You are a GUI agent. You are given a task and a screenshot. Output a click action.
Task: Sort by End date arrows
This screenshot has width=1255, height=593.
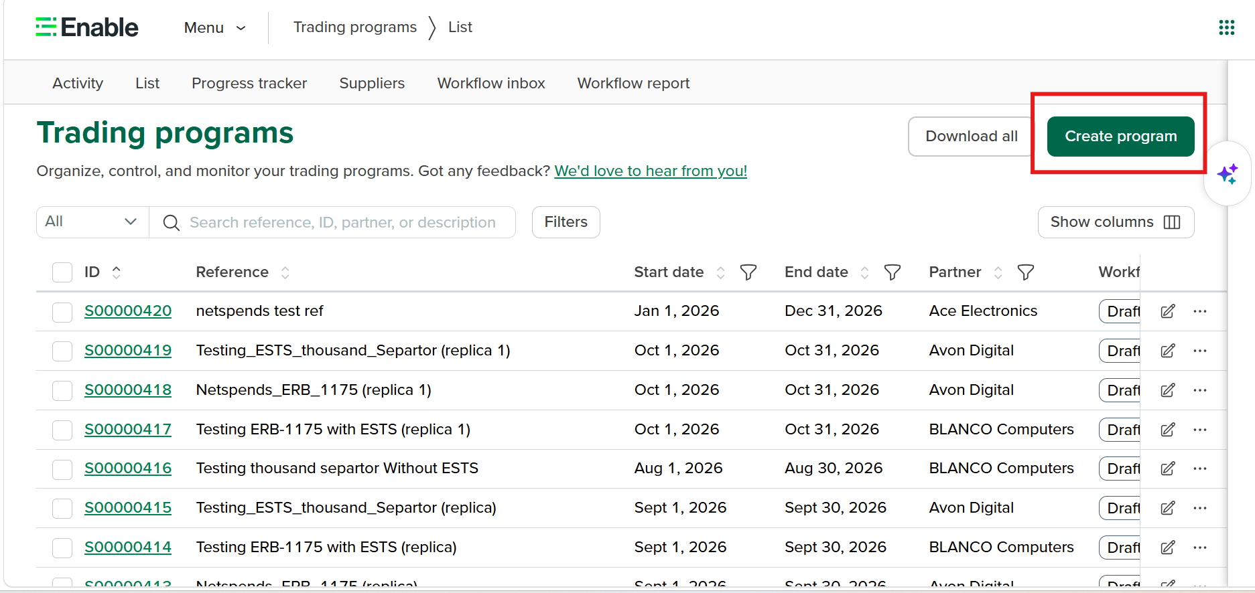865,272
